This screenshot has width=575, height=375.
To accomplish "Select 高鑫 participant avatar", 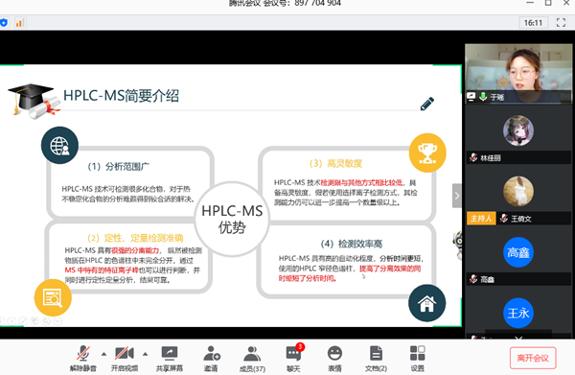I will (x=518, y=252).
